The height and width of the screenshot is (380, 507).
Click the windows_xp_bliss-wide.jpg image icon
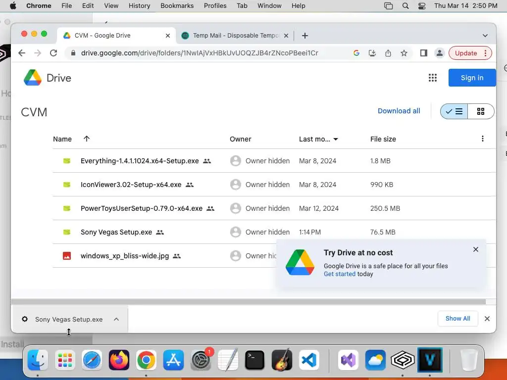[67, 256]
